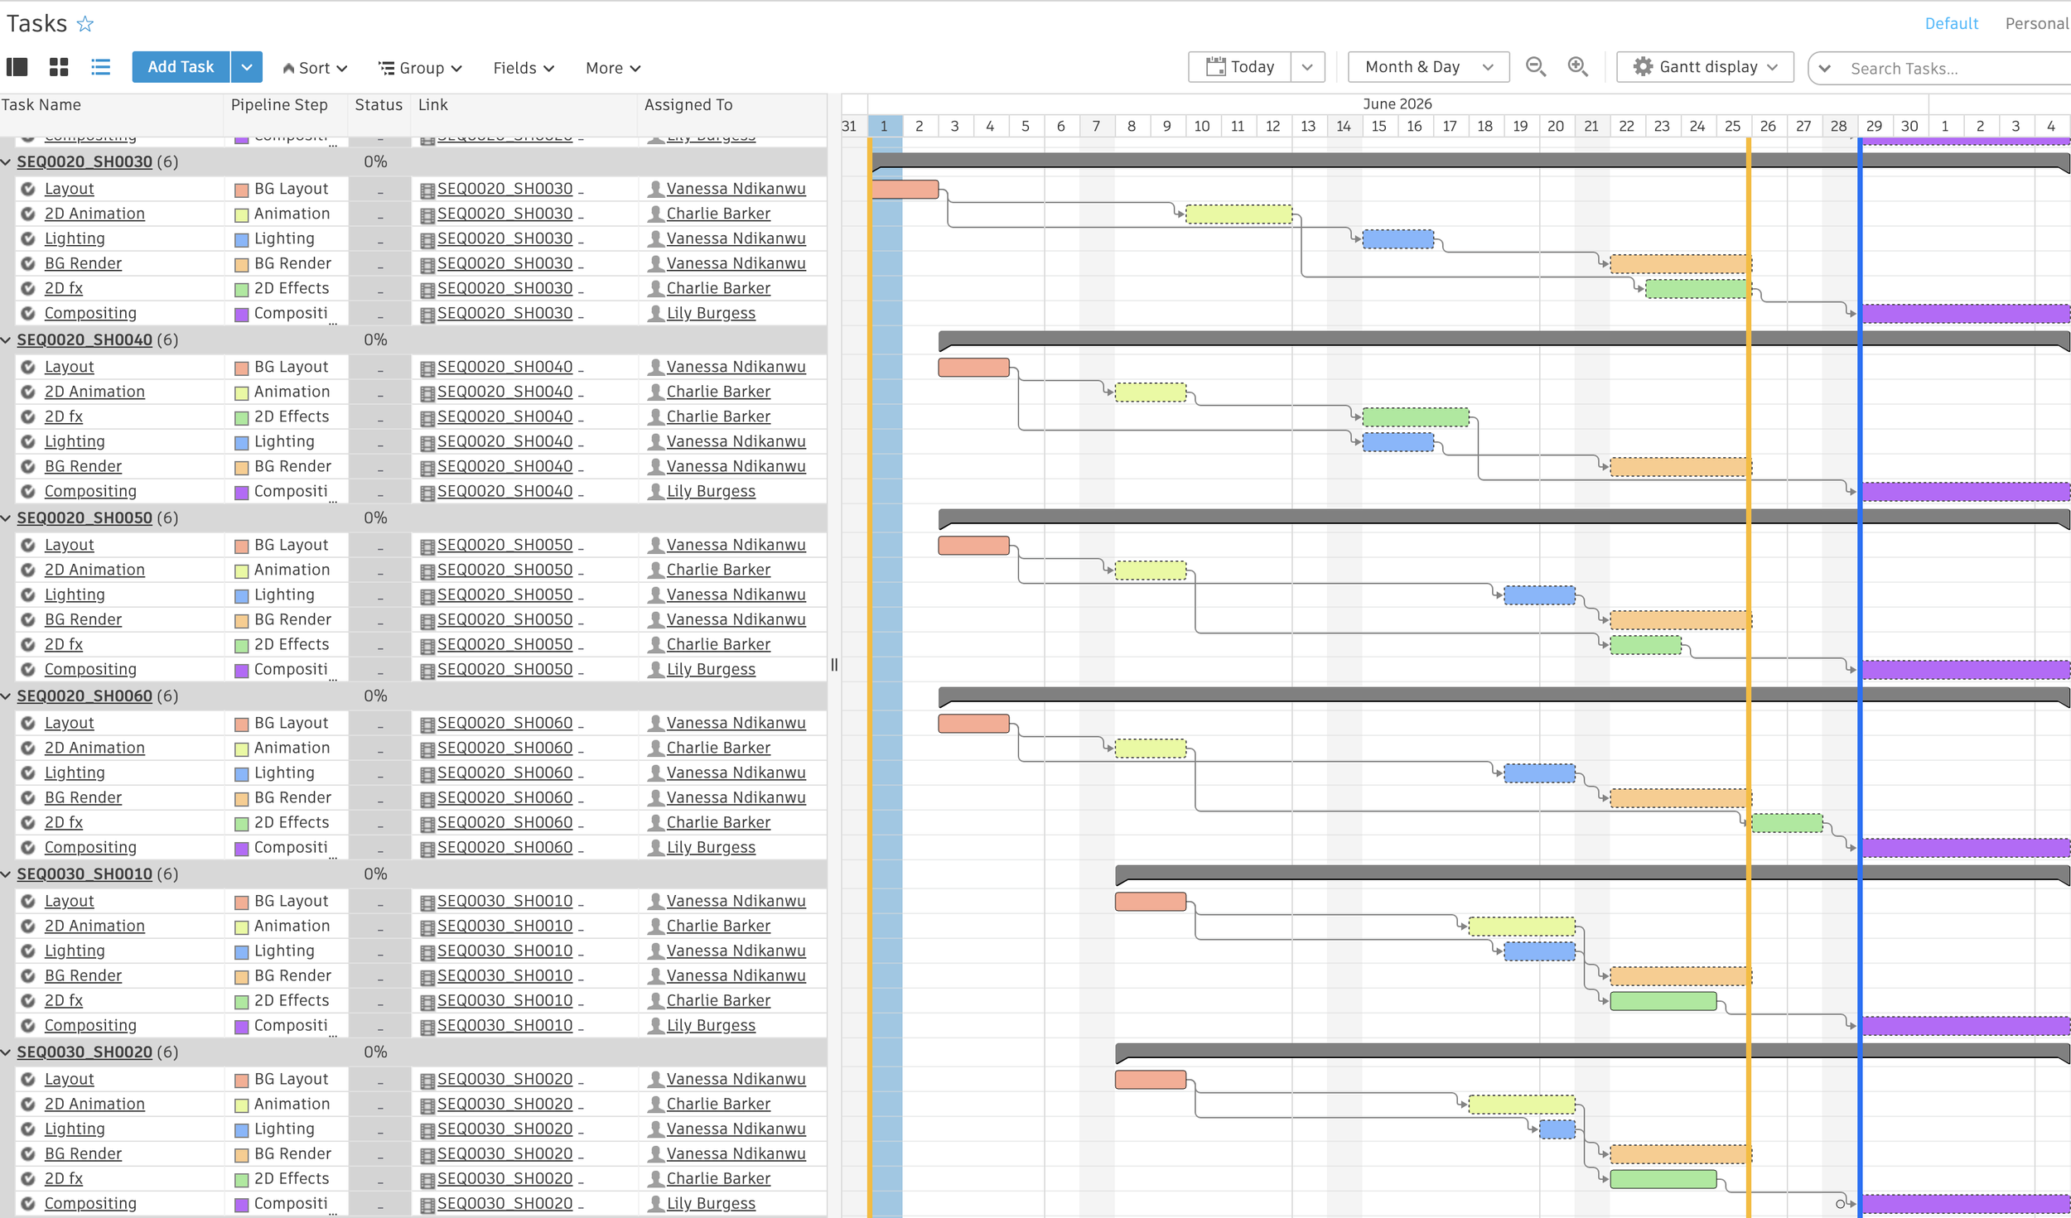Screen dimensions: 2071x1218
Task: Open the SEQ0020_SH0030 group link
Action: point(84,161)
